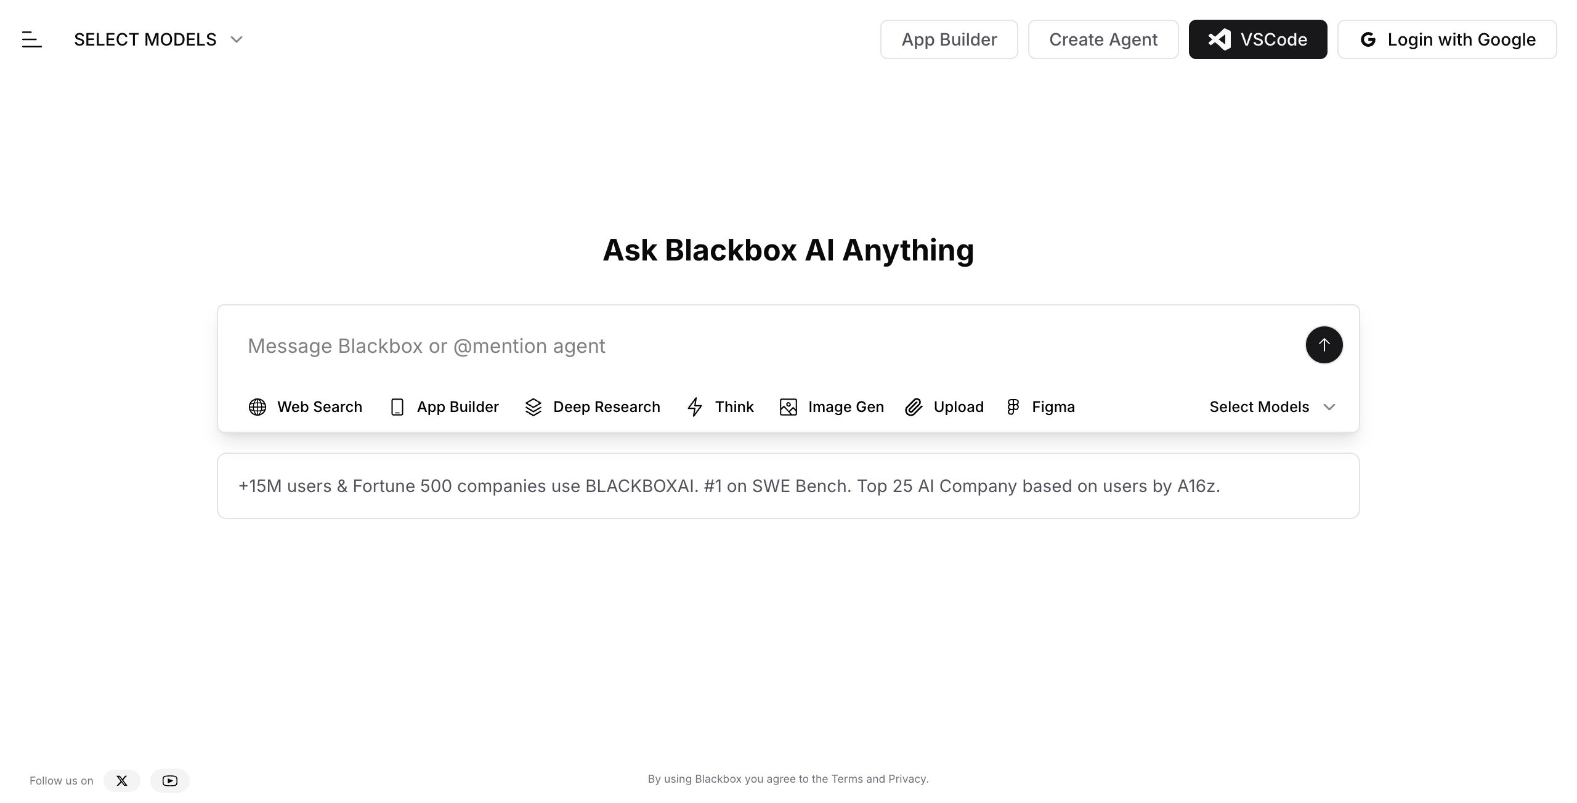Expand the SELECT MODELS dropdown in header
This screenshot has width=1577, height=803.
[159, 39]
